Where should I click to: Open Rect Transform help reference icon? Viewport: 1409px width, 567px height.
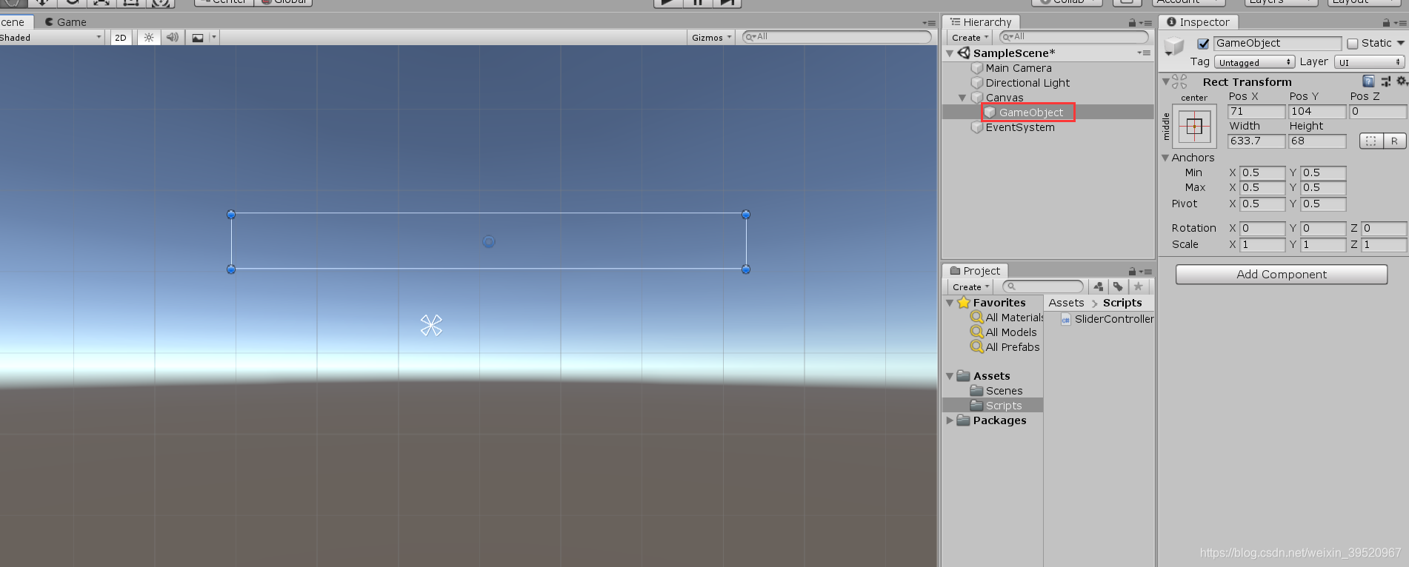(x=1368, y=81)
